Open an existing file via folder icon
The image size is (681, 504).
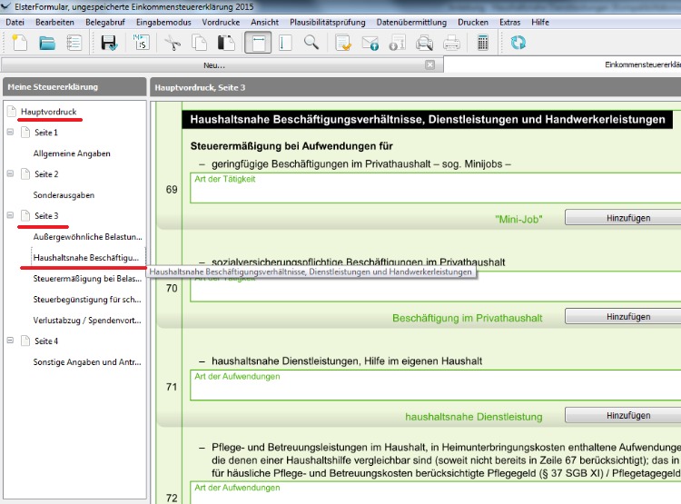coord(47,43)
